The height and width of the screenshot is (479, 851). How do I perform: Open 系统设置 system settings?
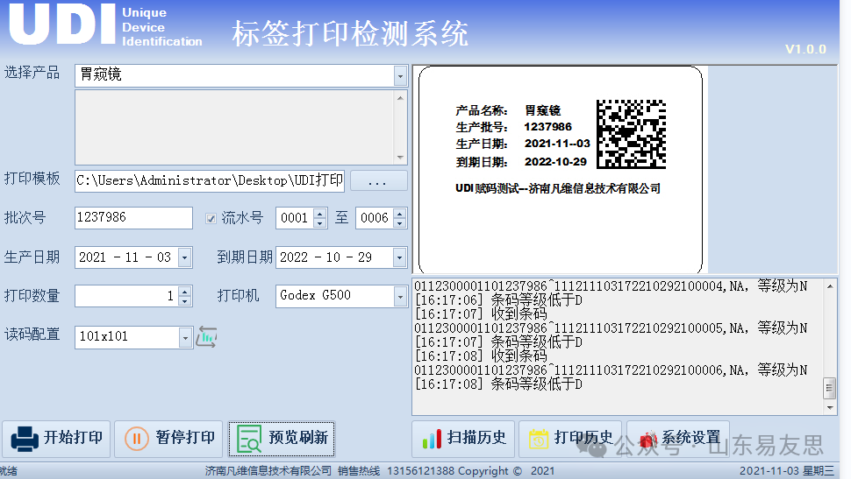[678, 439]
